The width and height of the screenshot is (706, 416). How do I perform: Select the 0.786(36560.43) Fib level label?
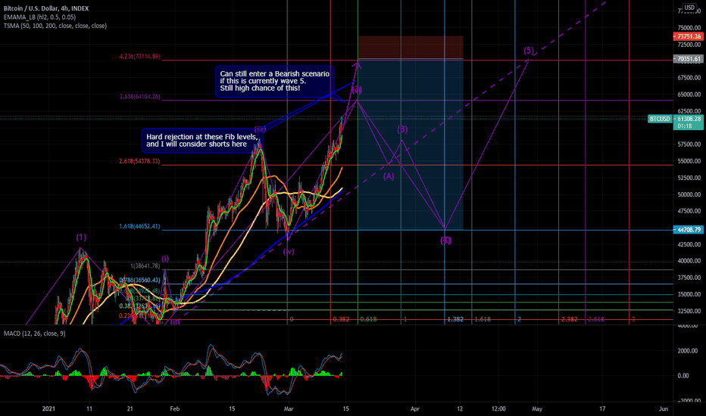point(139,280)
